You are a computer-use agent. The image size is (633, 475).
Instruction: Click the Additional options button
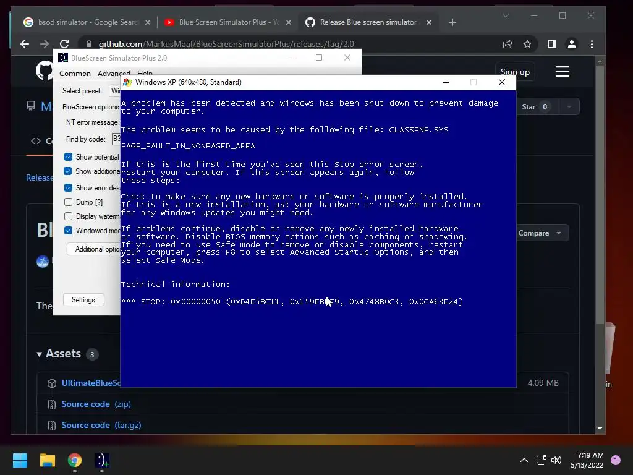tap(94, 249)
